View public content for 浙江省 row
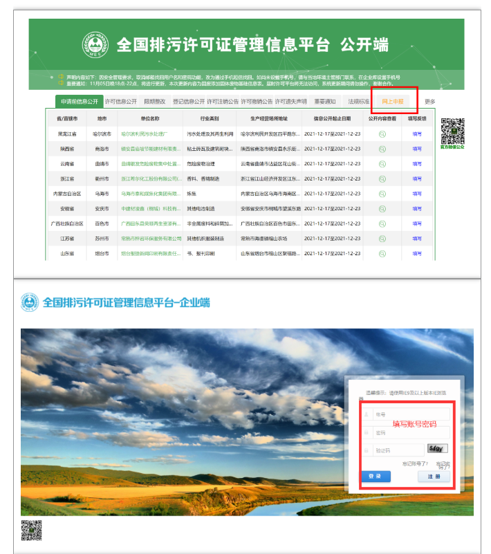491x554 pixels. (382, 178)
